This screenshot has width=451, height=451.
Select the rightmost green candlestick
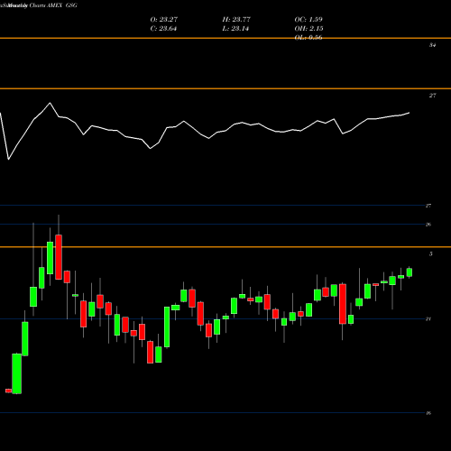point(410,272)
